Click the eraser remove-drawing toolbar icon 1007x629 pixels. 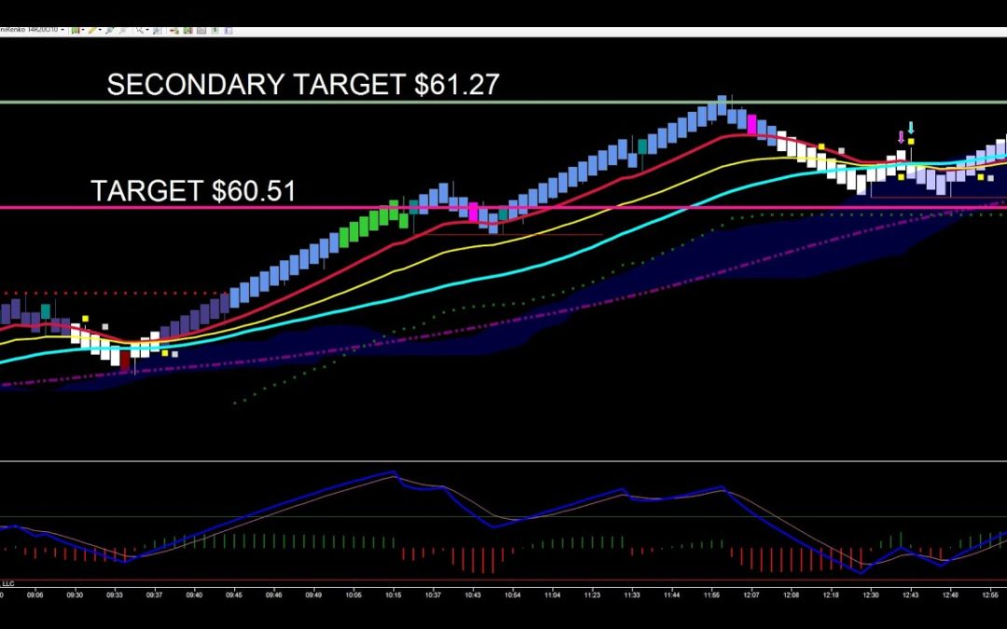click(173, 28)
